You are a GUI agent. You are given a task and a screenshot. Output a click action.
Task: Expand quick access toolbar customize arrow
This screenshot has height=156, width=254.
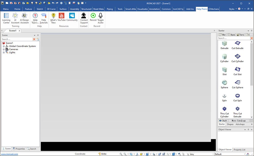click(86, 3)
